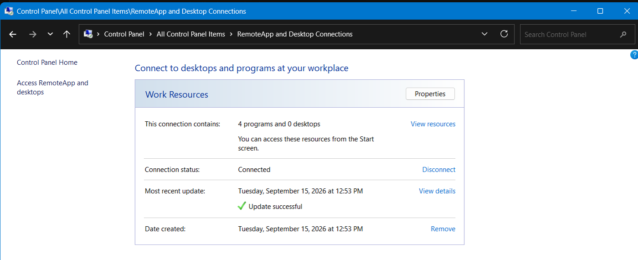Click the search magnifier icon

pyautogui.click(x=623, y=34)
